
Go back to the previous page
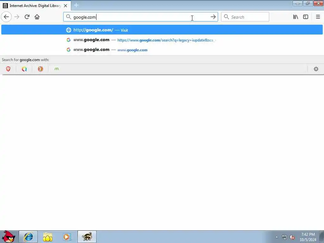coord(6,17)
